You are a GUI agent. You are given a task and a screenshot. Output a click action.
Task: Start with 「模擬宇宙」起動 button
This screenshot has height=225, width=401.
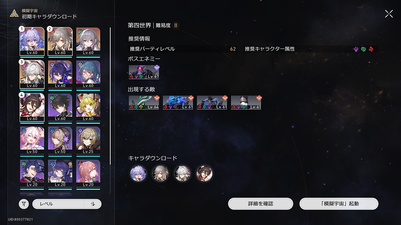pyautogui.click(x=339, y=204)
